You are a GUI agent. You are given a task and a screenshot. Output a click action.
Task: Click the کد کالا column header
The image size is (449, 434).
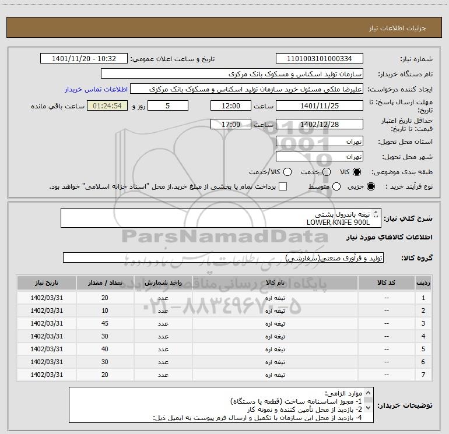[x=386, y=283]
